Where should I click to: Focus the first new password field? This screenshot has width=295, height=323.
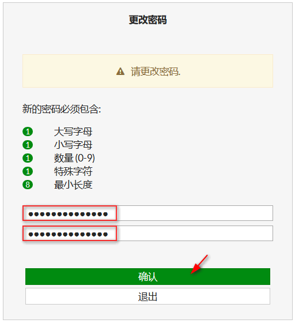point(147,213)
